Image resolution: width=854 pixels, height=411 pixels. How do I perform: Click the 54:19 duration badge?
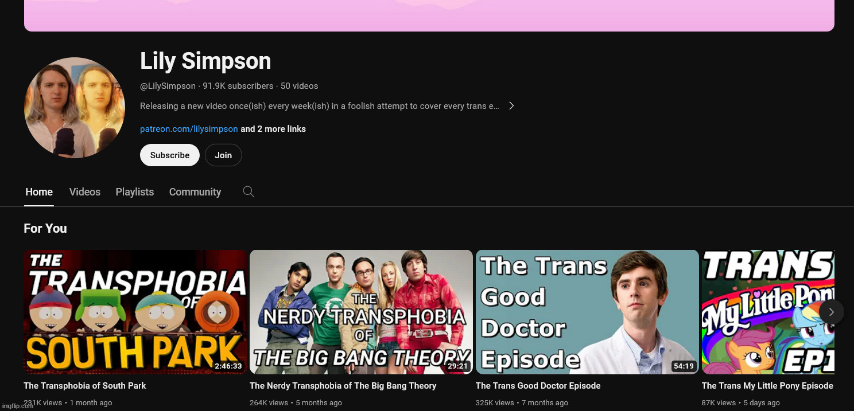point(684,366)
